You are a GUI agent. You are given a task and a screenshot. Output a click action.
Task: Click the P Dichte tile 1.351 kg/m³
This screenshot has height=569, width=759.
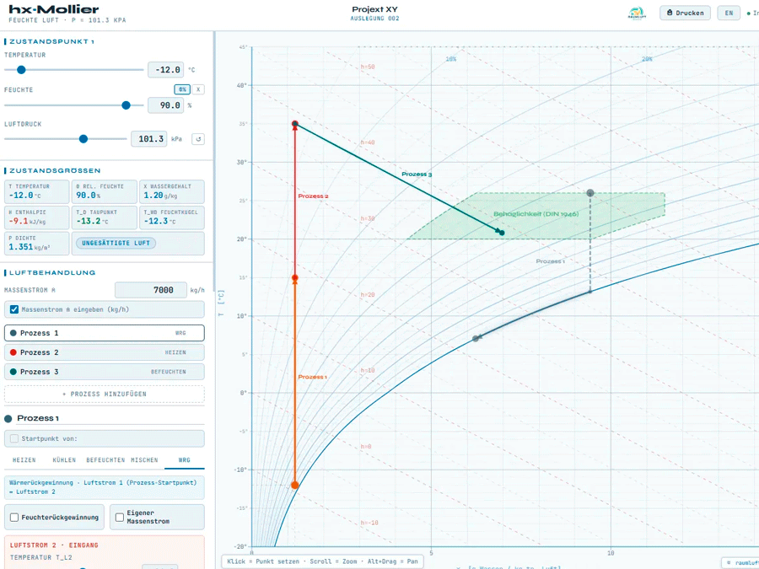[x=37, y=244]
